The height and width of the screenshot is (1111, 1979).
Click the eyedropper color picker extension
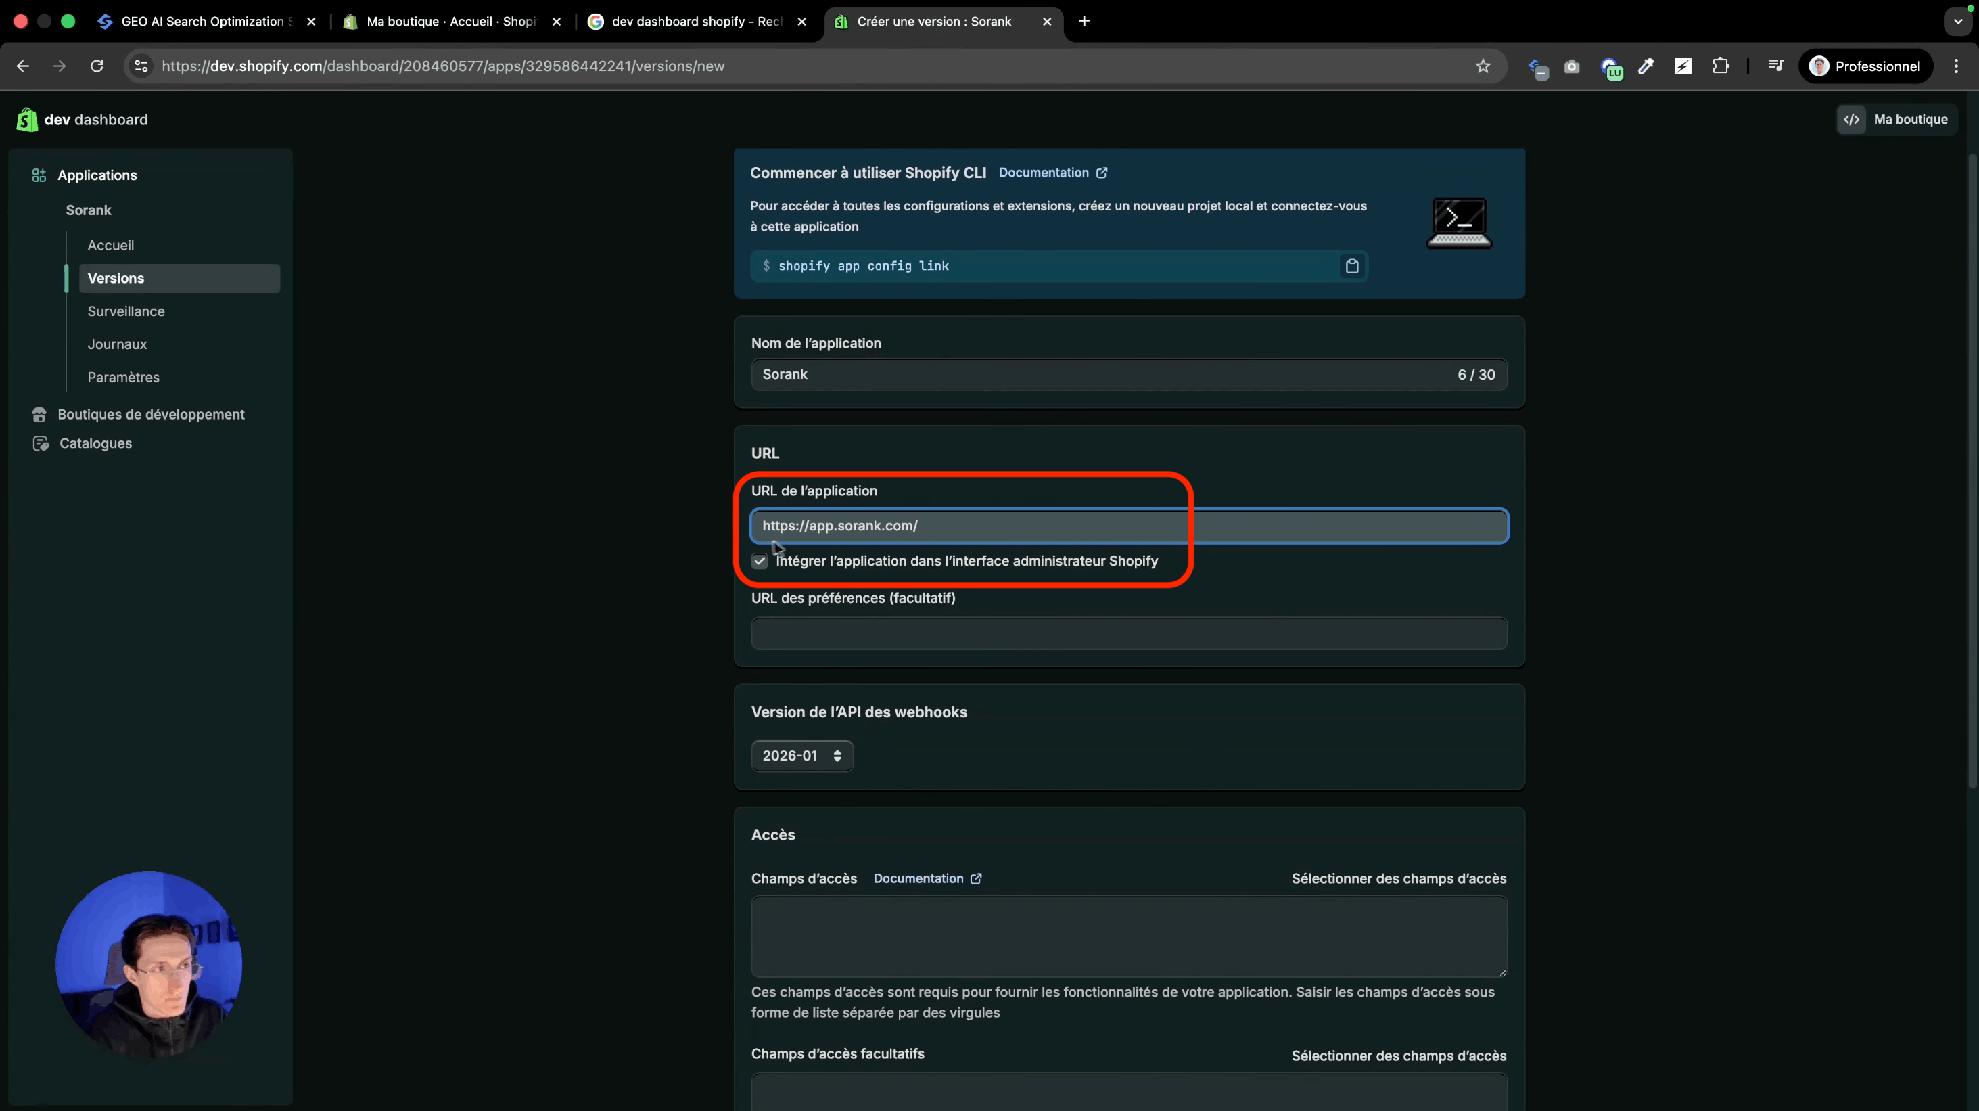pos(1646,66)
